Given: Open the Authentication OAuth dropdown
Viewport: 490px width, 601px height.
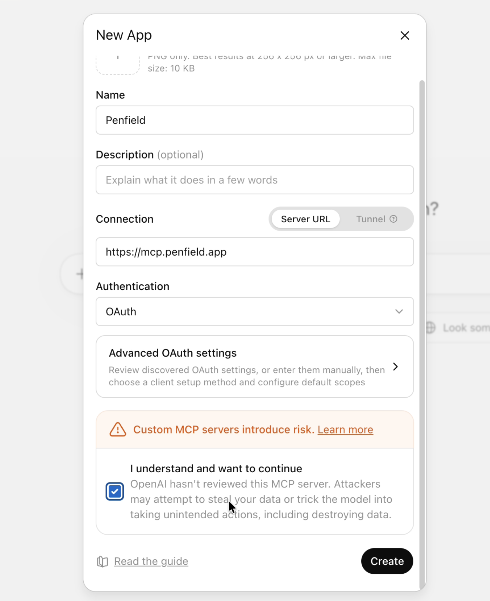Looking at the screenshot, I should (x=255, y=312).
